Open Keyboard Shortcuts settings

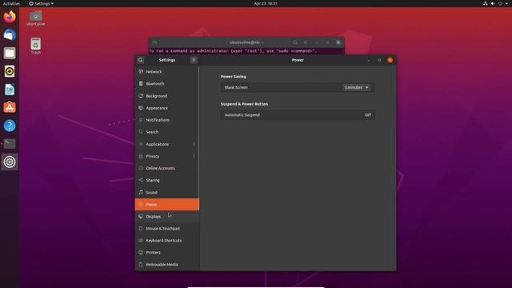coord(167,240)
